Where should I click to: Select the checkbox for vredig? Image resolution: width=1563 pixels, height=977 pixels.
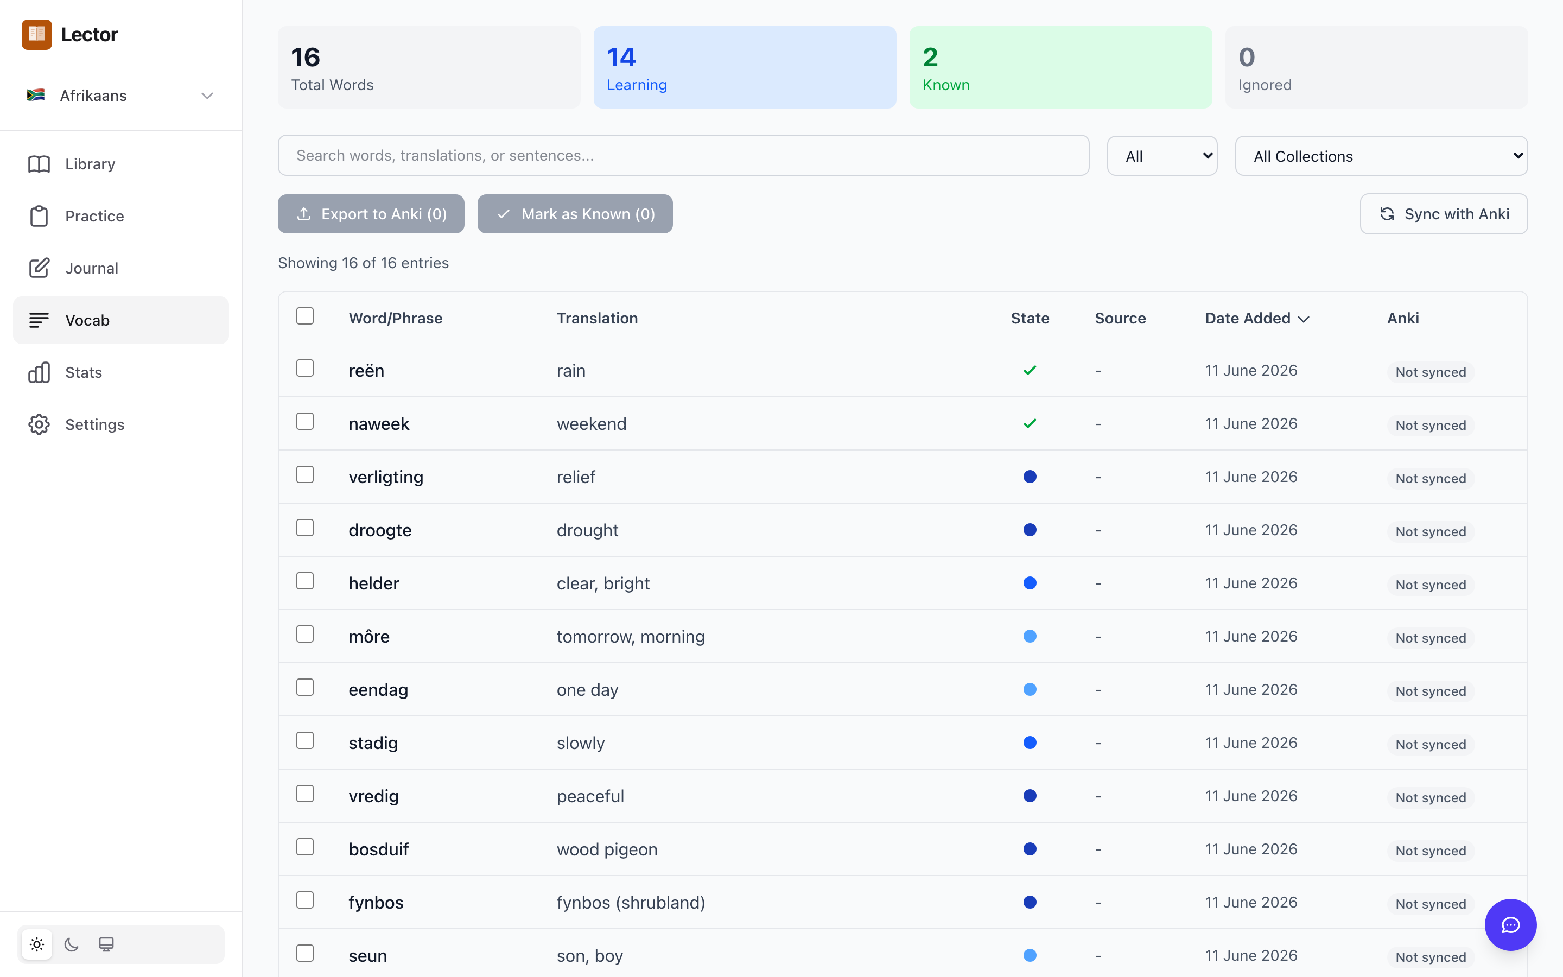pos(305,794)
